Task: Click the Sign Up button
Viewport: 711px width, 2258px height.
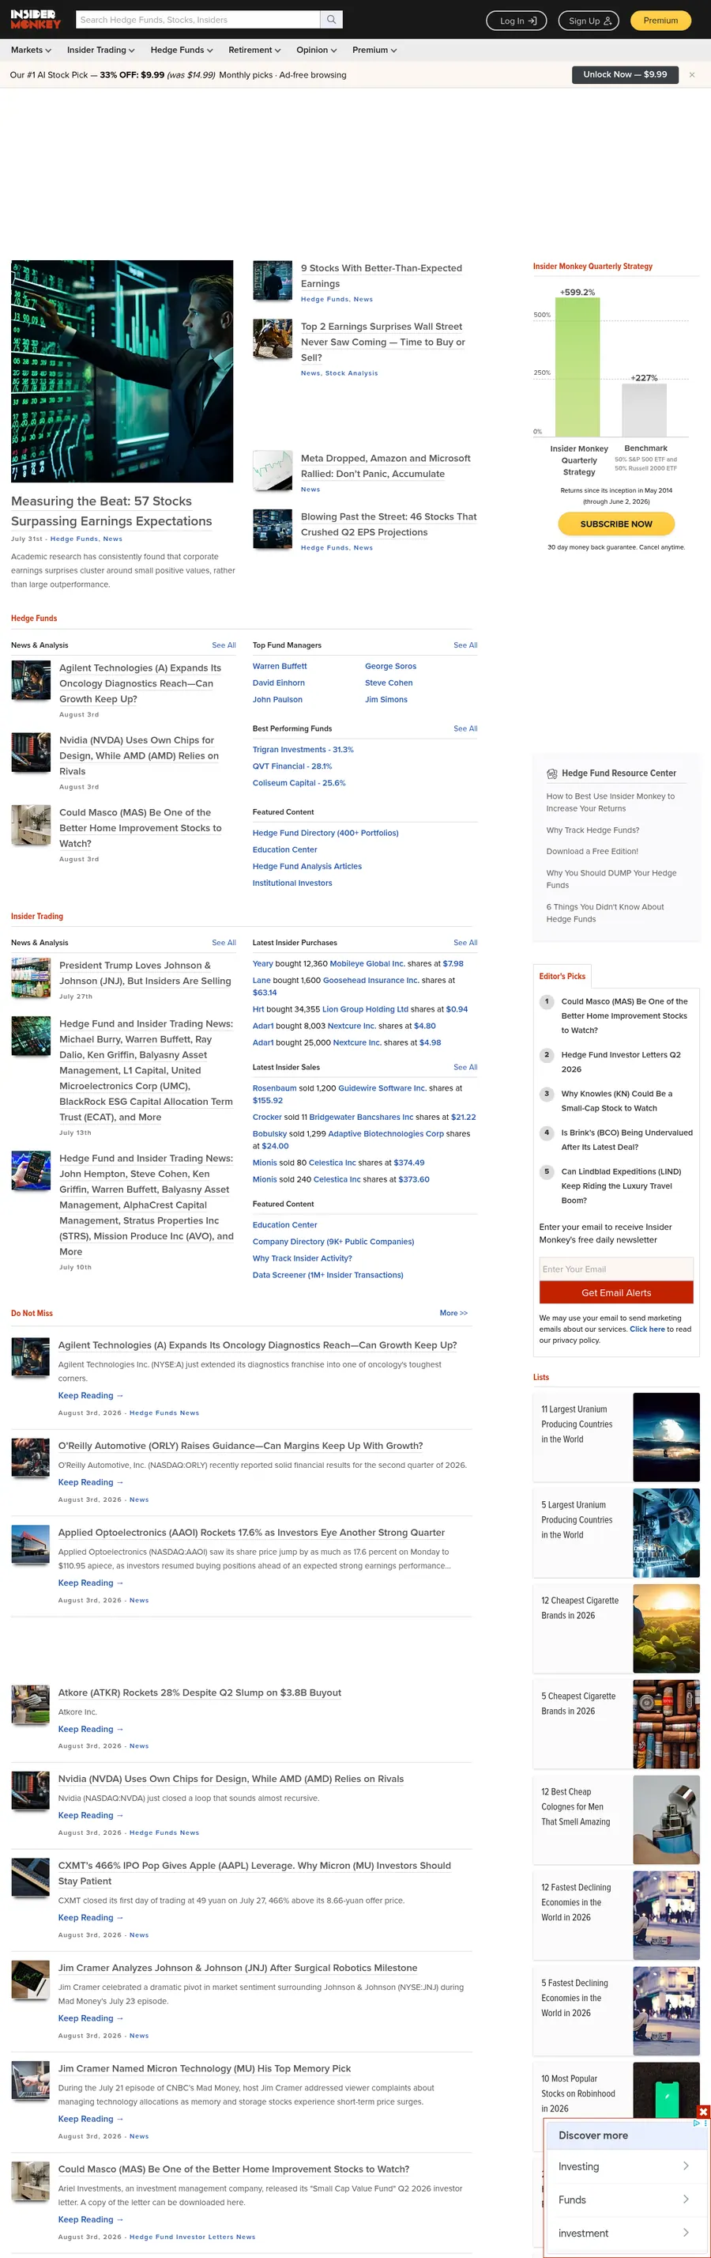Action: point(589,20)
